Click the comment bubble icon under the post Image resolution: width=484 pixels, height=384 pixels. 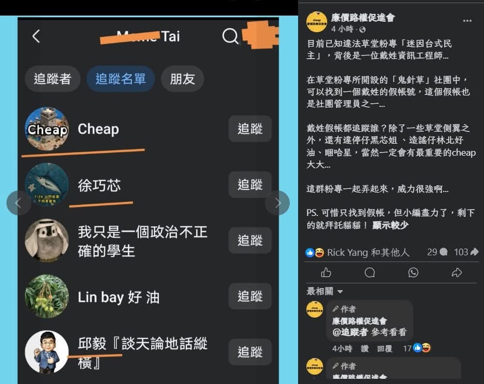369,272
